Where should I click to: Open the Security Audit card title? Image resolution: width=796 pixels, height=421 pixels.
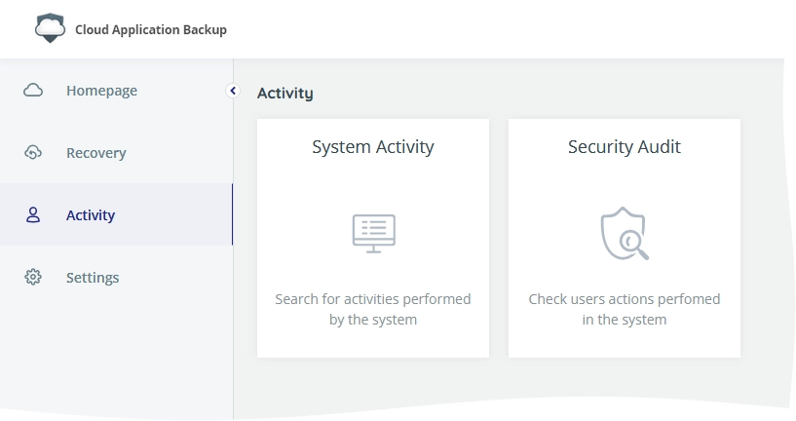tap(625, 147)
